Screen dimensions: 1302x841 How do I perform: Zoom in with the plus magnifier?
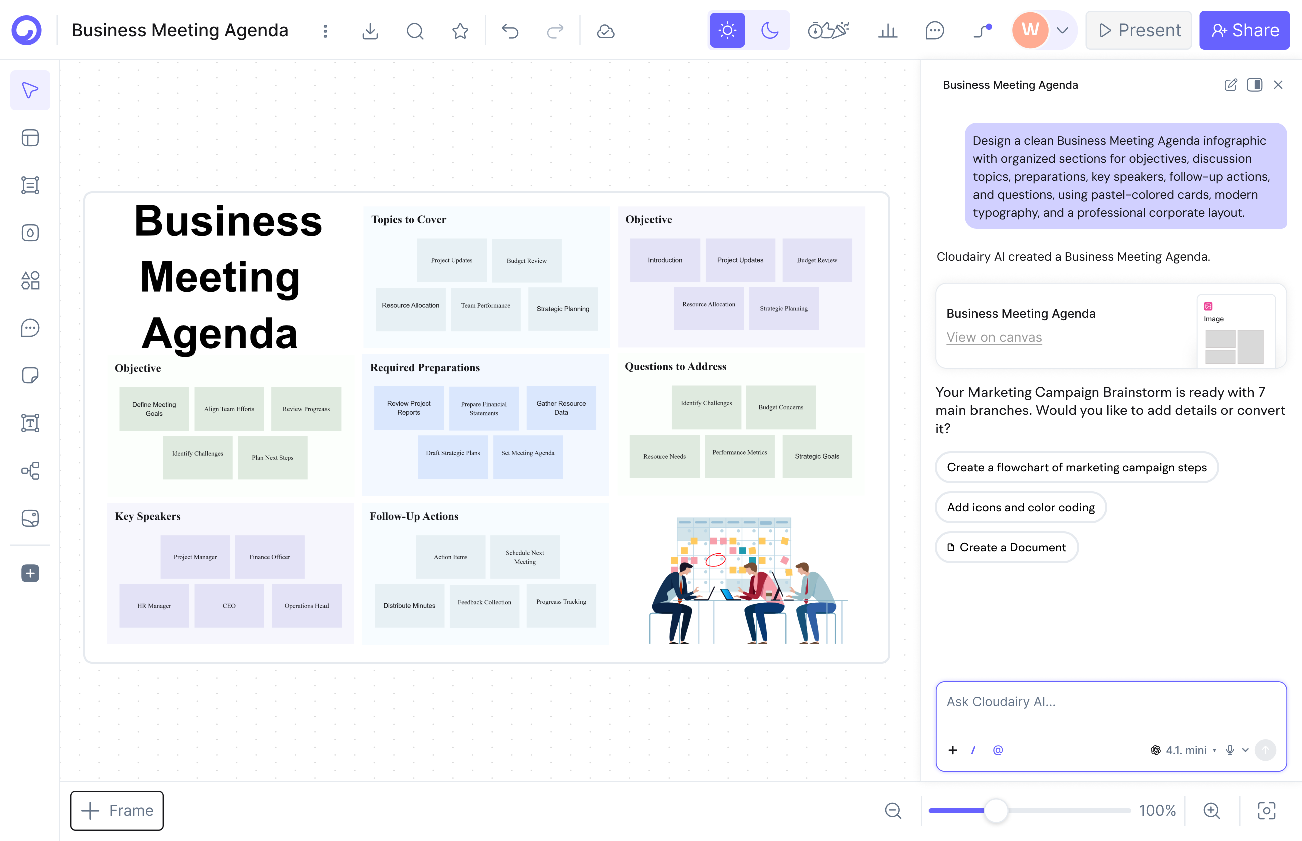(x=1212, y=811)
